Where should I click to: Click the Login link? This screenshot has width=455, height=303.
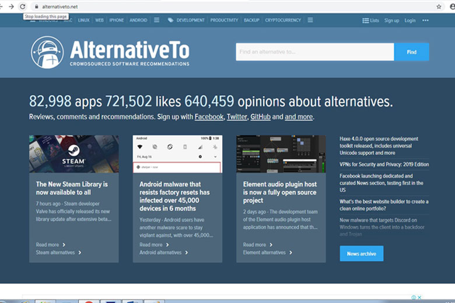point(410,20)
